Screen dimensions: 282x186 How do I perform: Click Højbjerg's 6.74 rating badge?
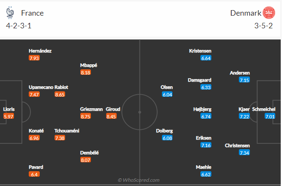(206, 116)
